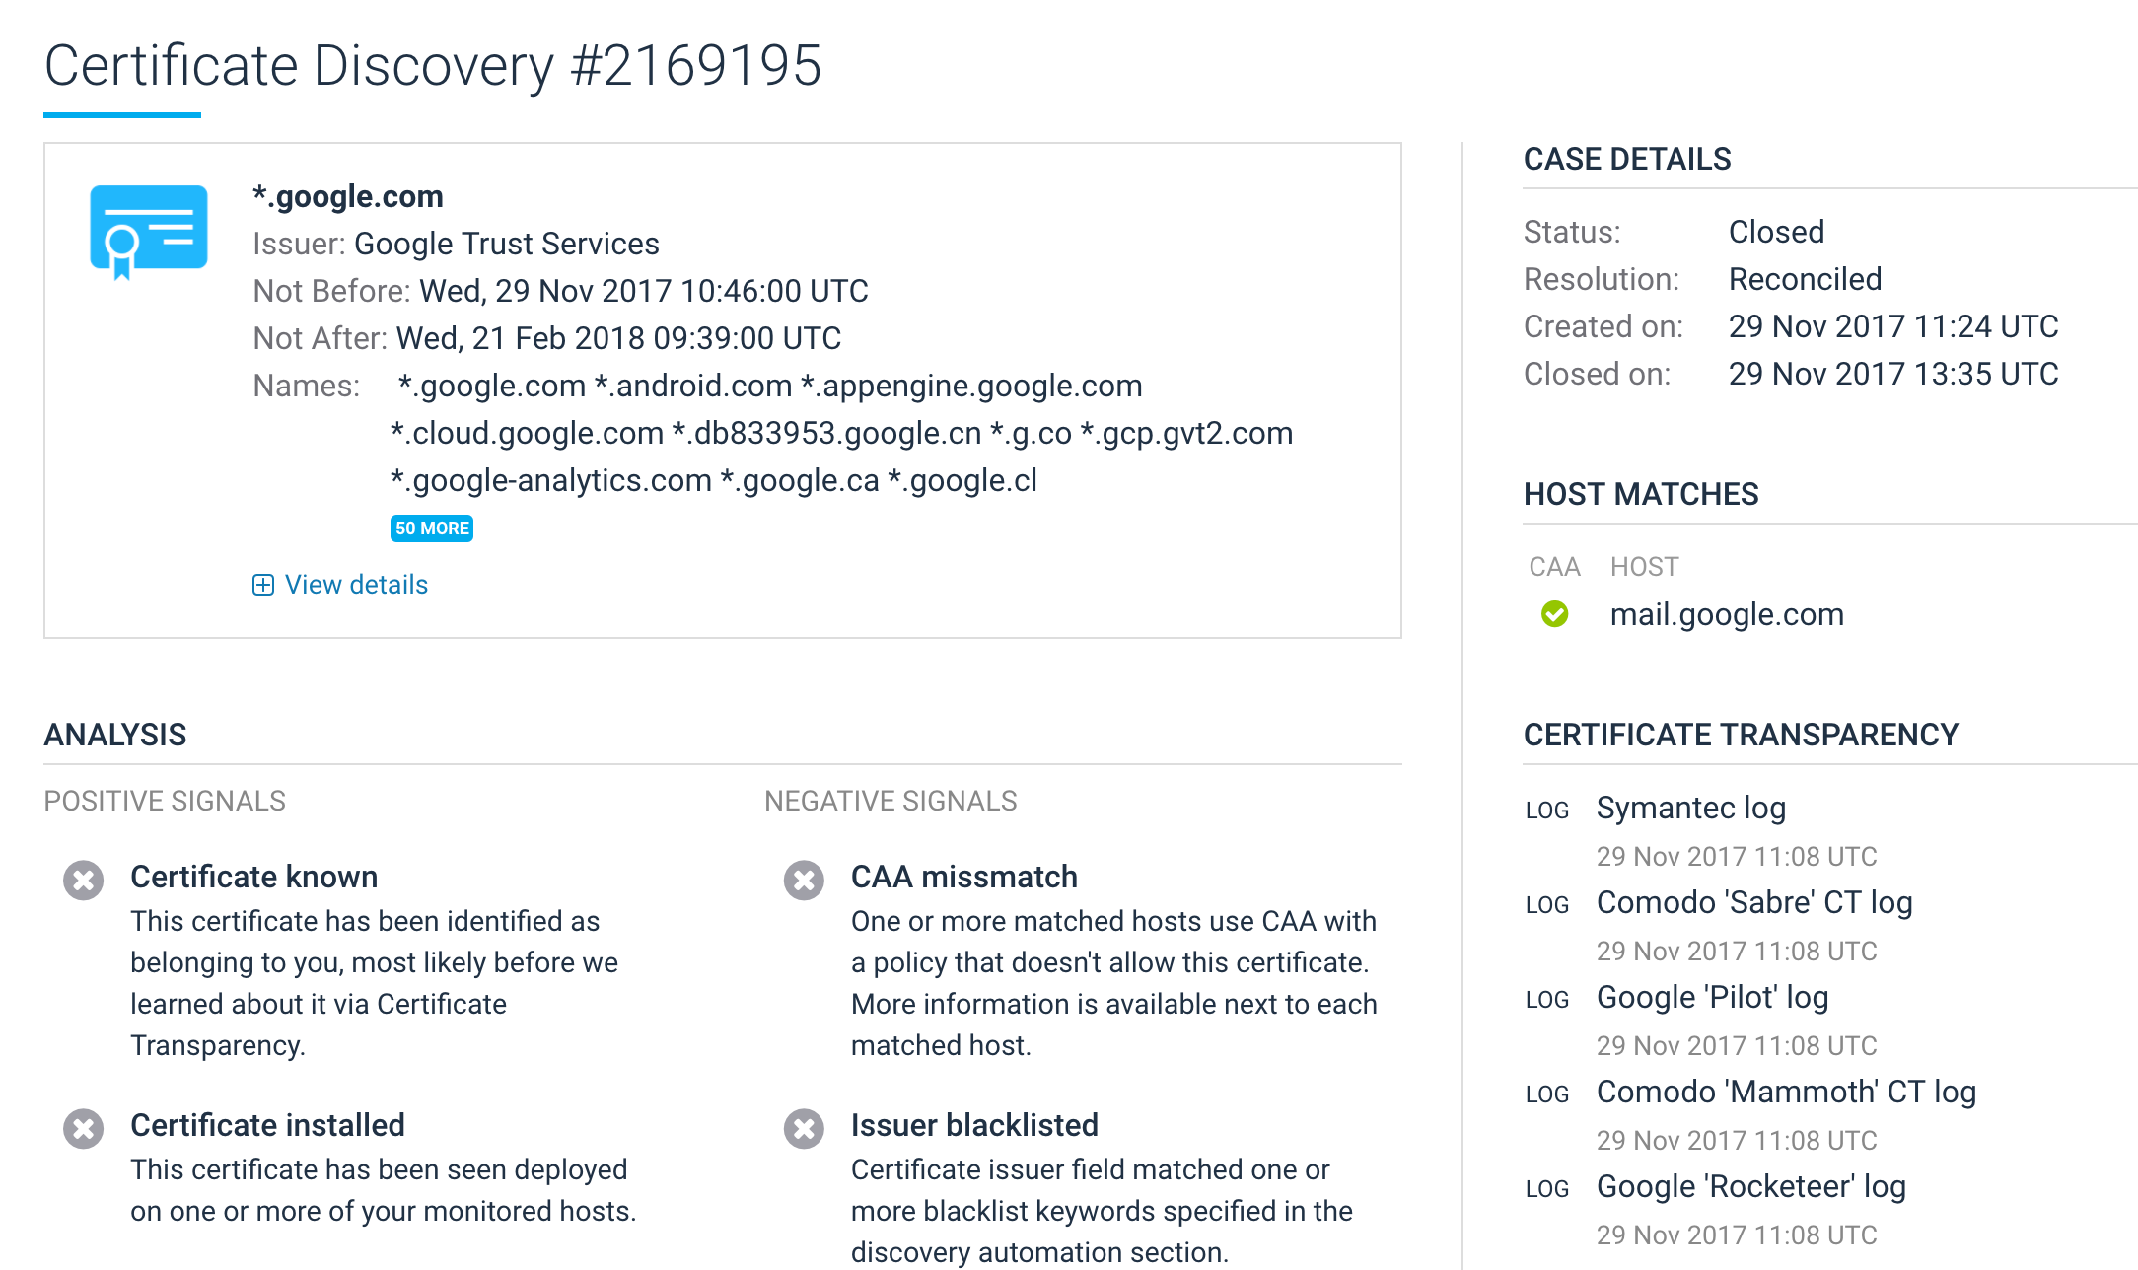Select the mail.google.com host match
This screenshot has width=2138, height=1270.
pos(1727,614)
